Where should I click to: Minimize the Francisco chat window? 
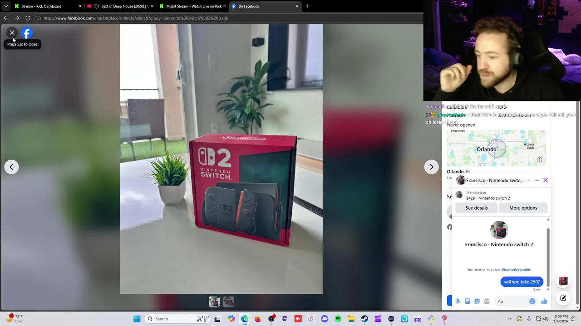point(537,180)
